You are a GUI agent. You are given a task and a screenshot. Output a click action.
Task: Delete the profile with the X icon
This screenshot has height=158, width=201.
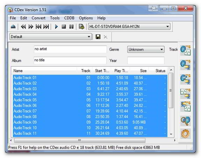pos(105,37)
